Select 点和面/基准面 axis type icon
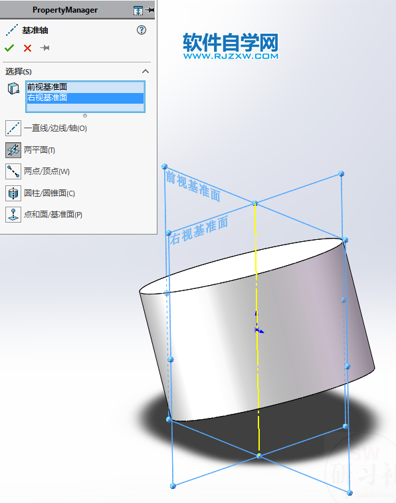The image size is (396, 503). [x=13, y=215]
